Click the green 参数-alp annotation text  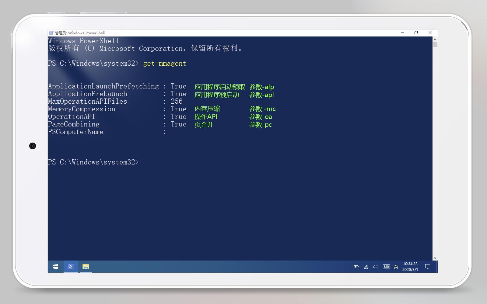pyautogui.click(x=262, y=87)
